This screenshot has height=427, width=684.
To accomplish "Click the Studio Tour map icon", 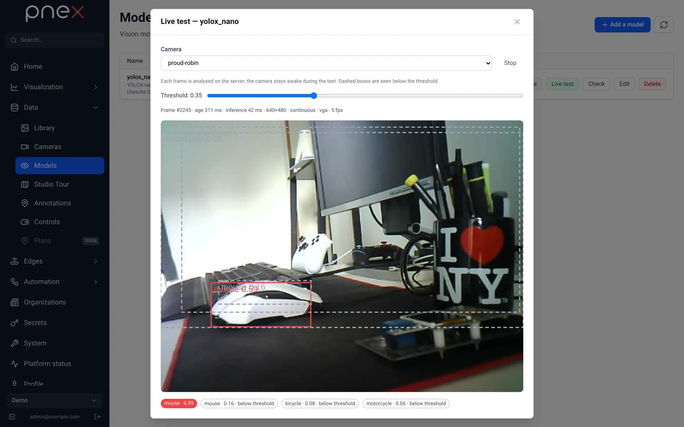I will (x=25, y=184).
